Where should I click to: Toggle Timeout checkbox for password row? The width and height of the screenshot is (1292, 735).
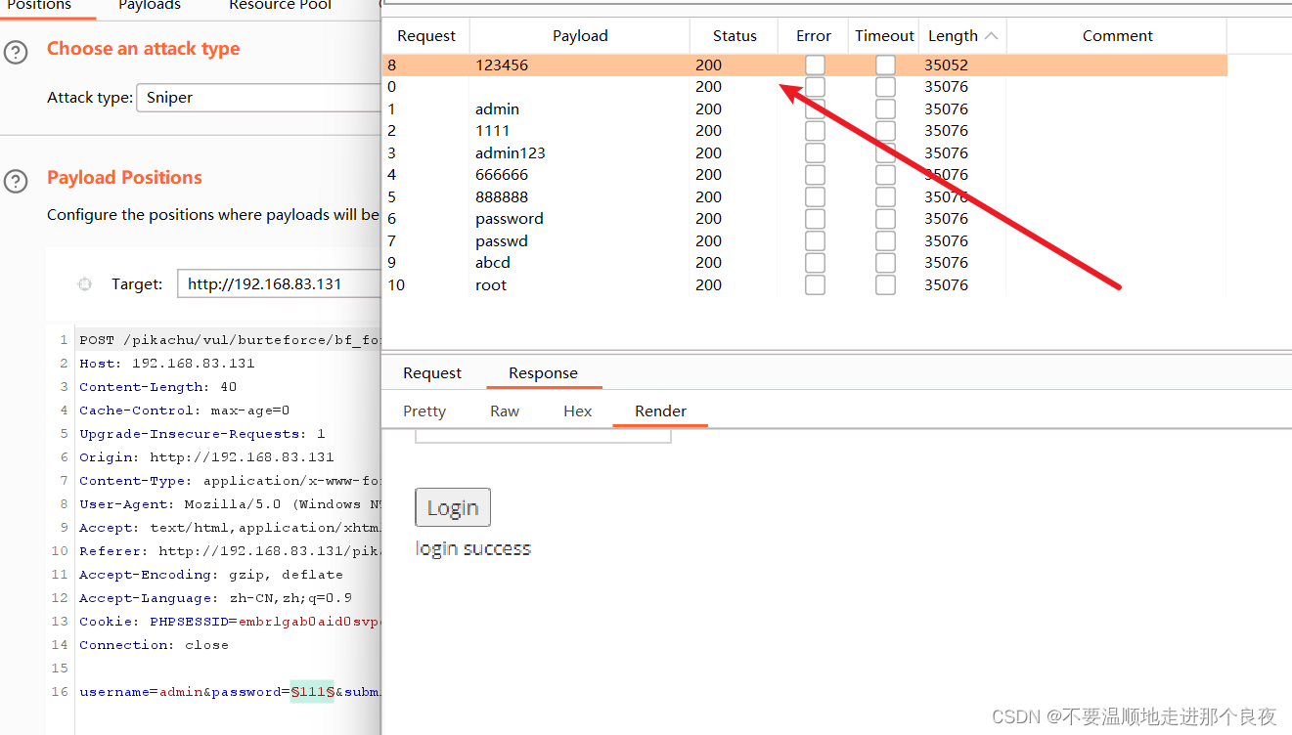coord(885,219)
